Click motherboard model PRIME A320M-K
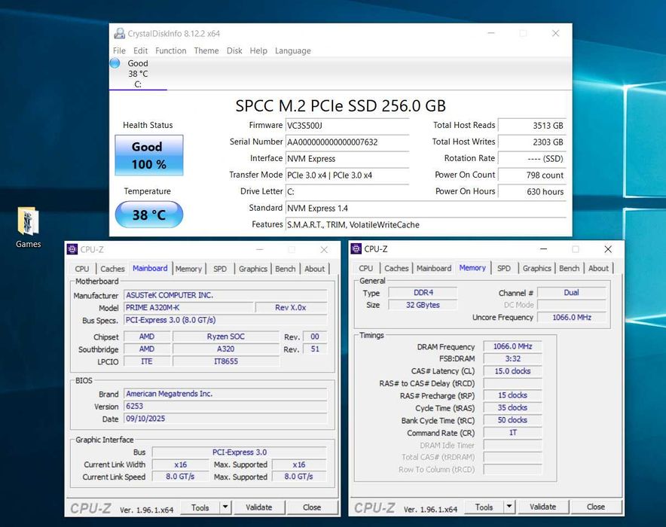Viewport: 666px width, 527px height. (x=188, y=308)
